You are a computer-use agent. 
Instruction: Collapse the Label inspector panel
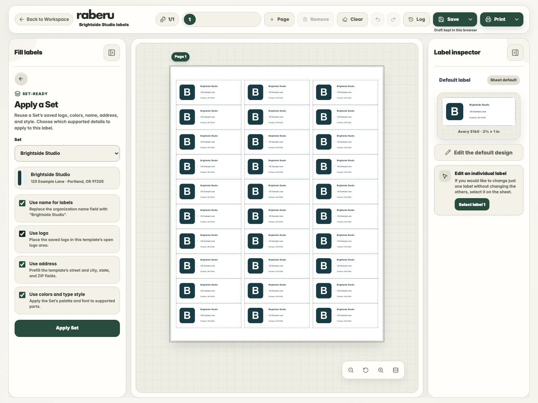pos(515,53)
